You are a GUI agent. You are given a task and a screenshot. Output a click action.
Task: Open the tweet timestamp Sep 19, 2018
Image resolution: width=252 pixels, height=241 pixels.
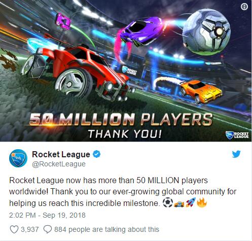47,215
